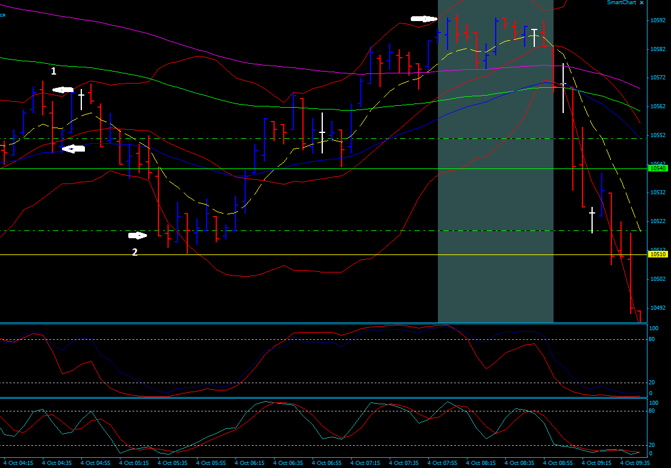Click the 10552 price axis label

pyautogui.click(x=658, y=135)
